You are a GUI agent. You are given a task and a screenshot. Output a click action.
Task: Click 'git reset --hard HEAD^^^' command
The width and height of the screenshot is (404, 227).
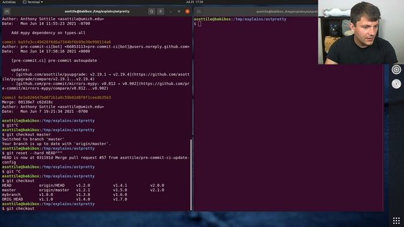pyautogui.click(x=32, y=153)
